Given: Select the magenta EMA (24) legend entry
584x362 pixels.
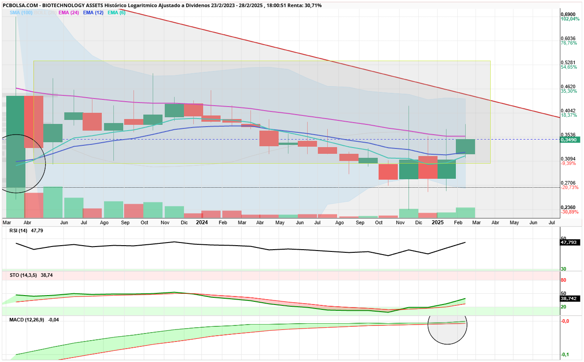Looking at the screenshot, I should point(69,12).
